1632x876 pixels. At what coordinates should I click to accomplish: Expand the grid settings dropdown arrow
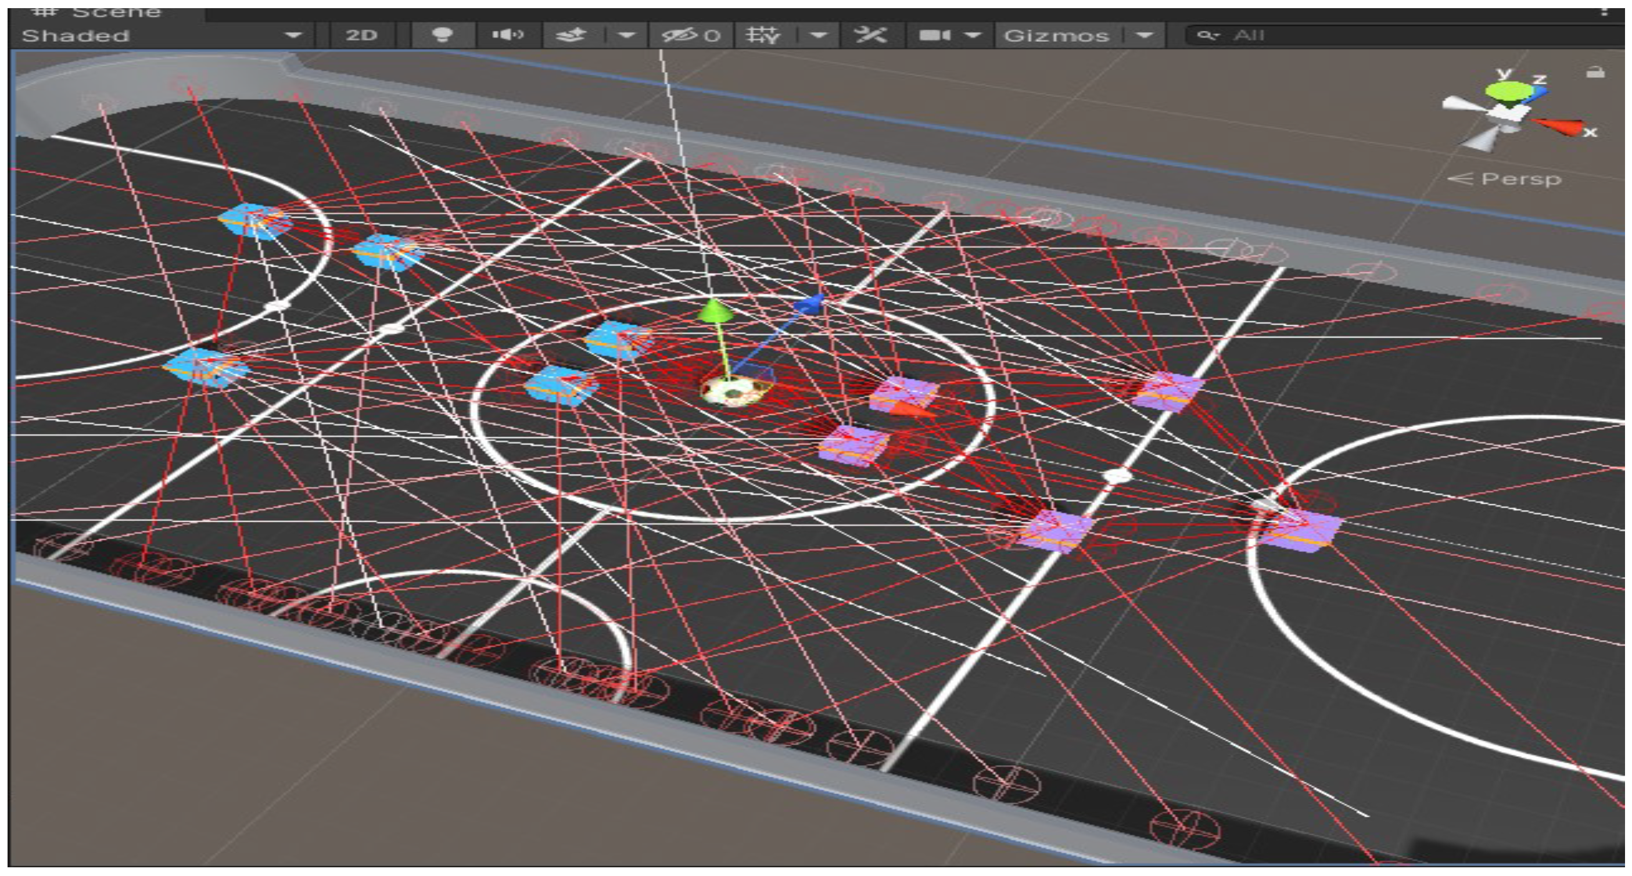point(819,35)
